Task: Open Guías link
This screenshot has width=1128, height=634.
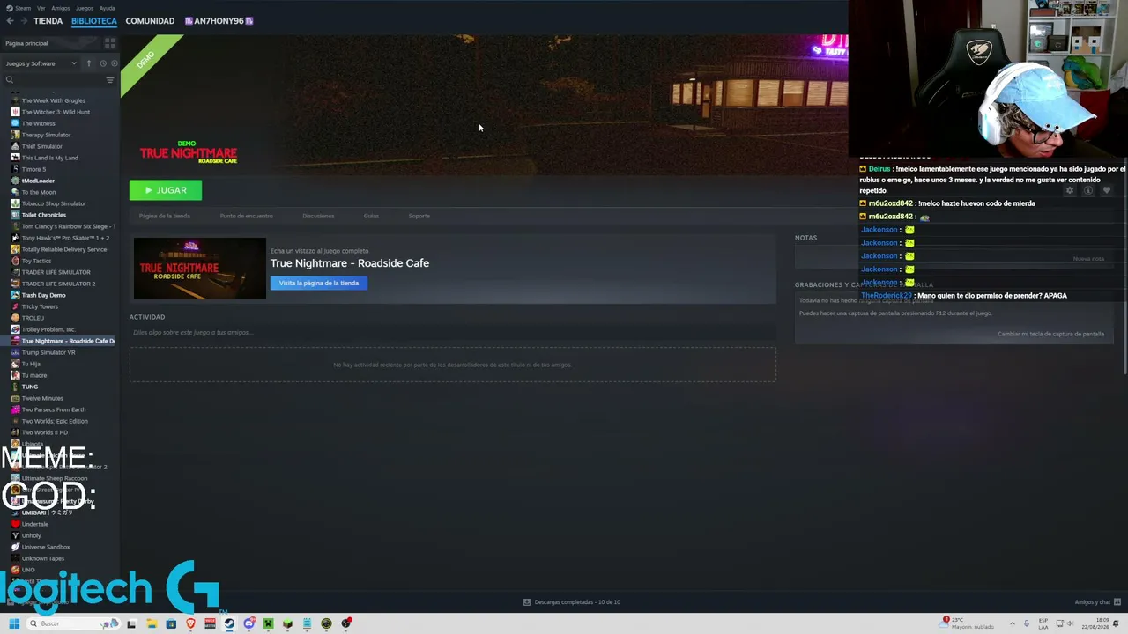Action: (x=371, y=216)
